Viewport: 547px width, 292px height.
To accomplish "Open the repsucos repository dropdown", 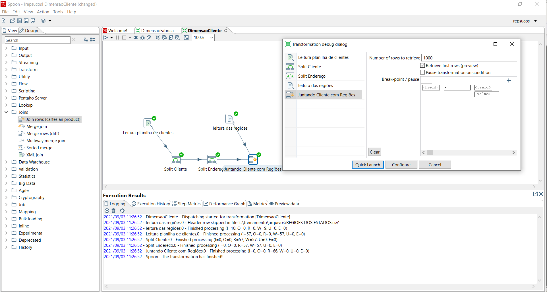I will (536, 21).
